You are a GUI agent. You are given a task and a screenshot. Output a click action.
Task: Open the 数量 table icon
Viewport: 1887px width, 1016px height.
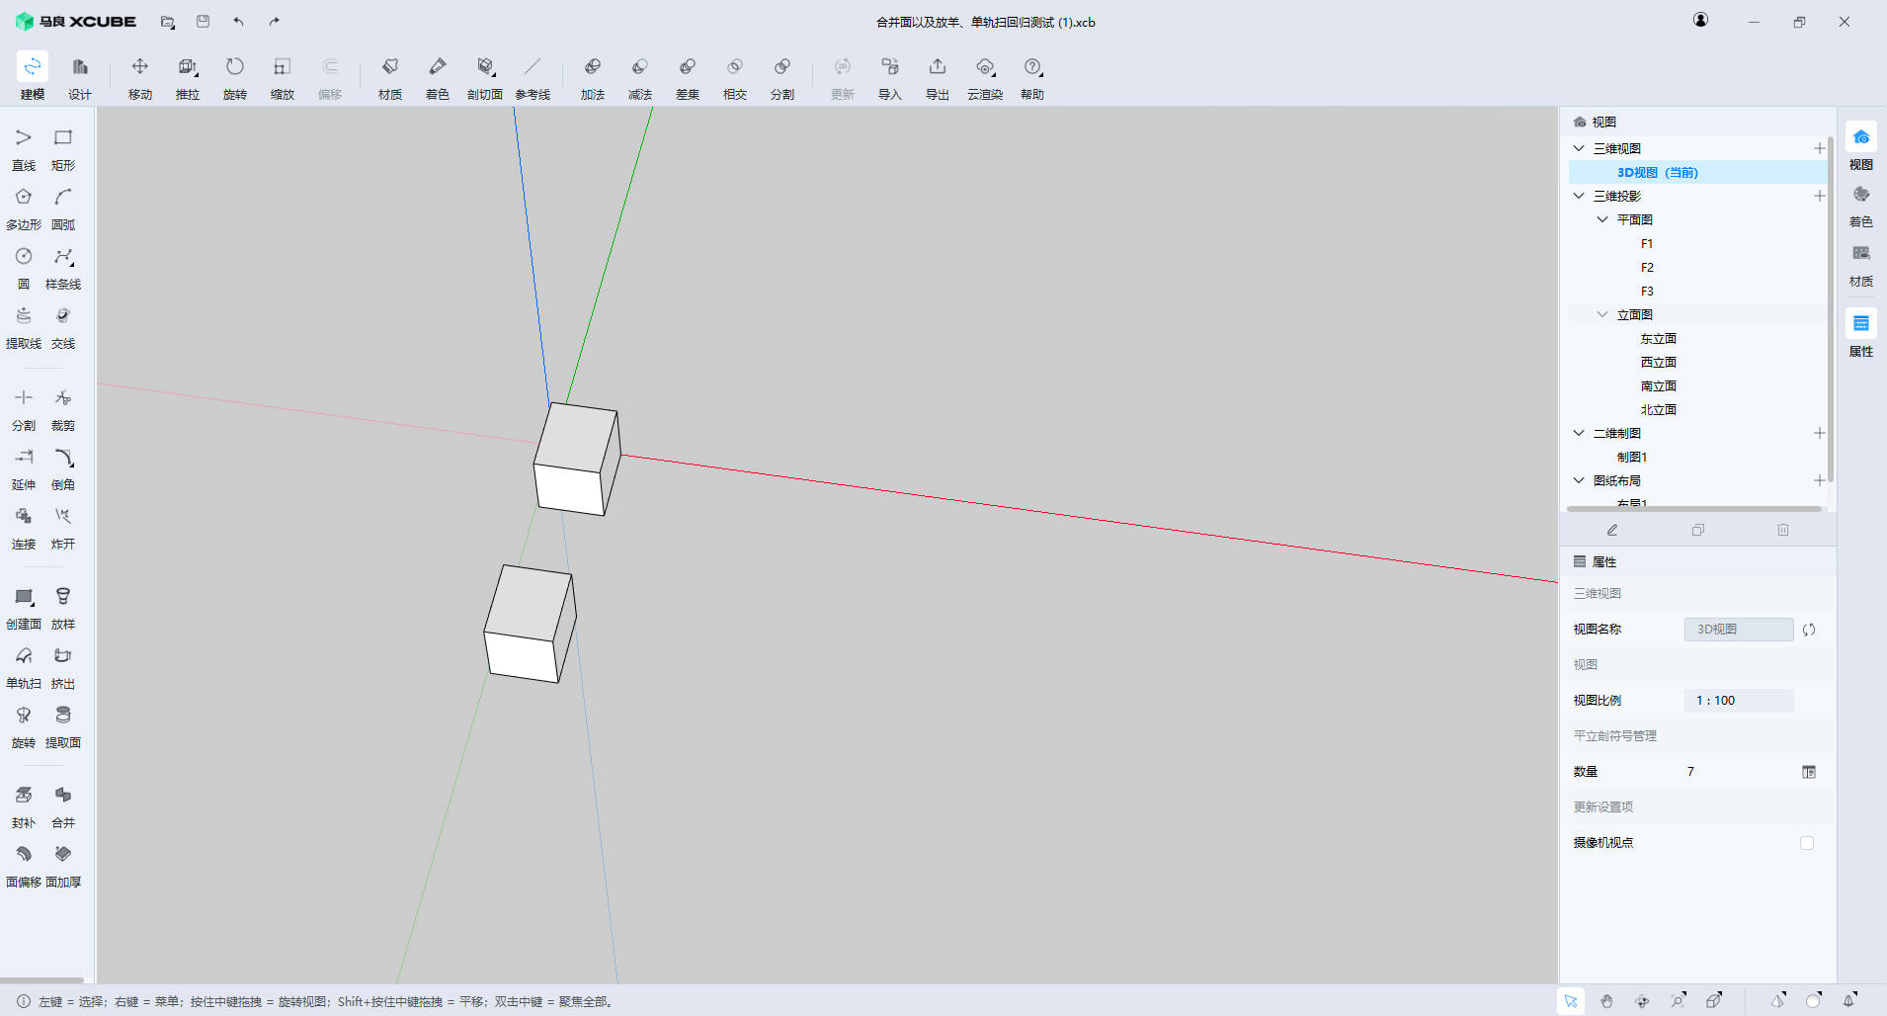click(x=1809, y=772)
